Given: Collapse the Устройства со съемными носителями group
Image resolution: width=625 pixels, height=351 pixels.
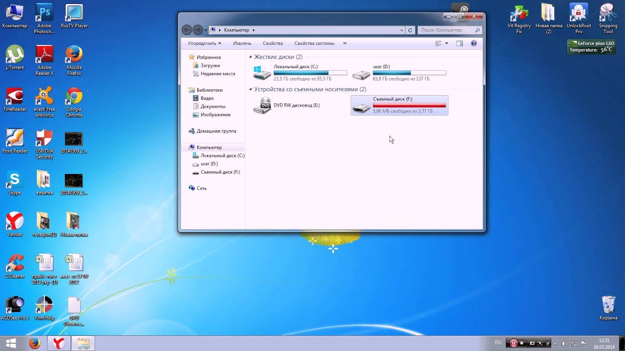Looking at the screenshot, I should click(x=250, y=90).
